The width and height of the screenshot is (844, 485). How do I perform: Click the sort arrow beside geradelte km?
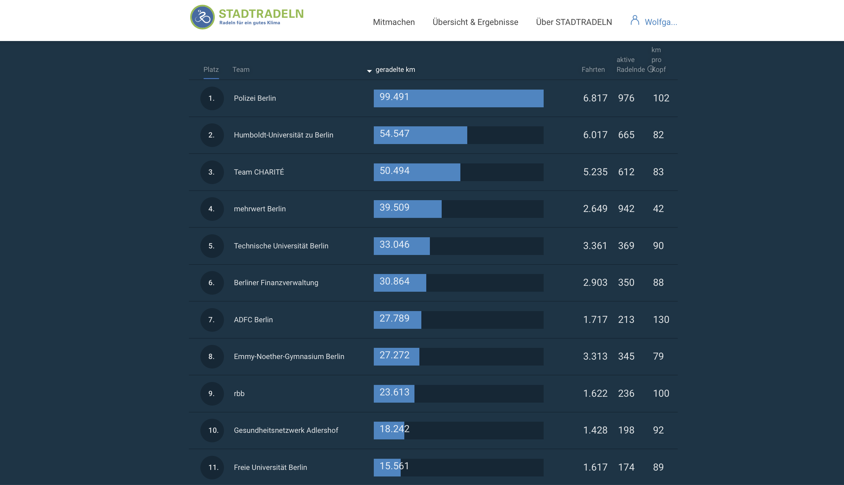369,71
